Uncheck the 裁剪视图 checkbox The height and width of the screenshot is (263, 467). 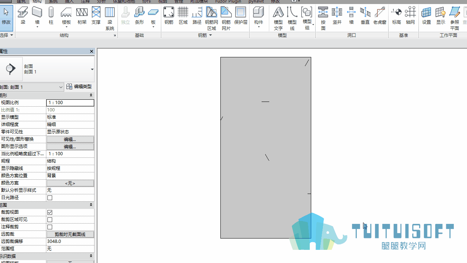(x=50, y=212)
